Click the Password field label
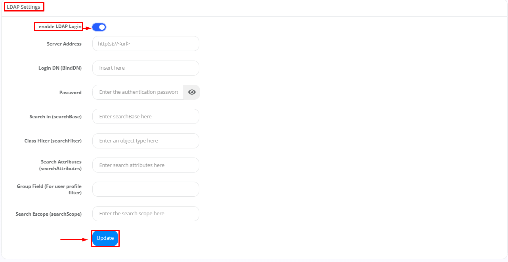The height and width of the screenshot is (262, 508). 71,93
